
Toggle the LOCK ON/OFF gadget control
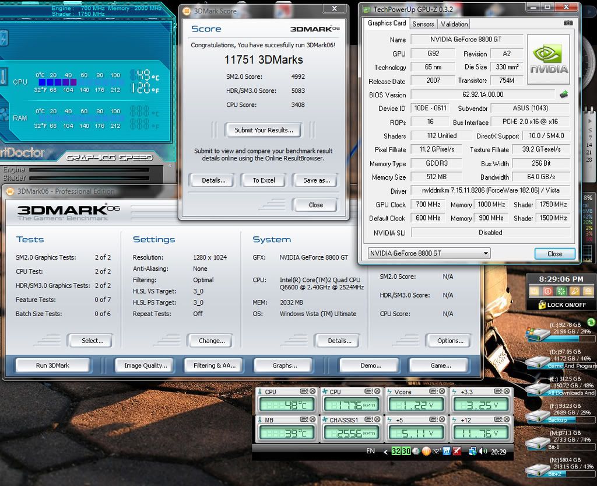(x=557, y=305)
